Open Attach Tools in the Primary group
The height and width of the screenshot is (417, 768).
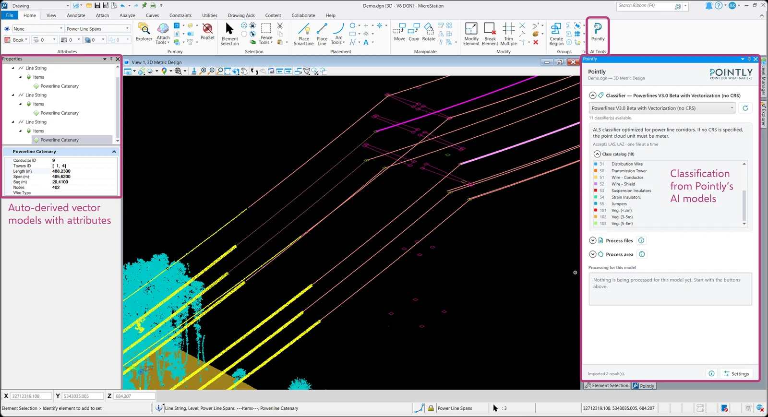(x=163, y=33)
